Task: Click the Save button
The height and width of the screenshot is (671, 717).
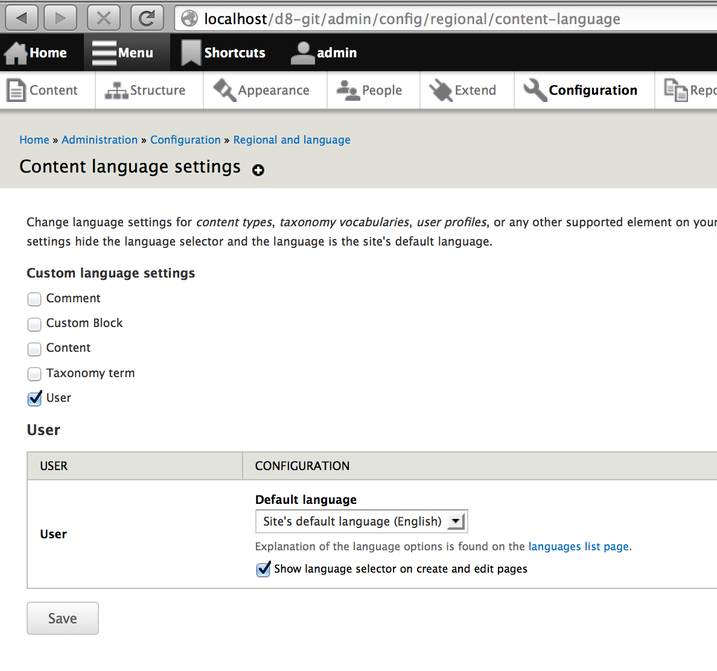Action: [63, 618]
